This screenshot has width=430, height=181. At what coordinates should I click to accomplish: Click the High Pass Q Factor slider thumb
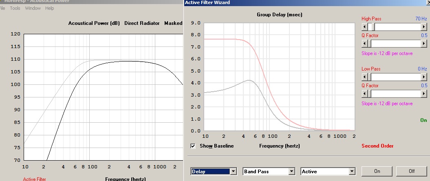369,44
